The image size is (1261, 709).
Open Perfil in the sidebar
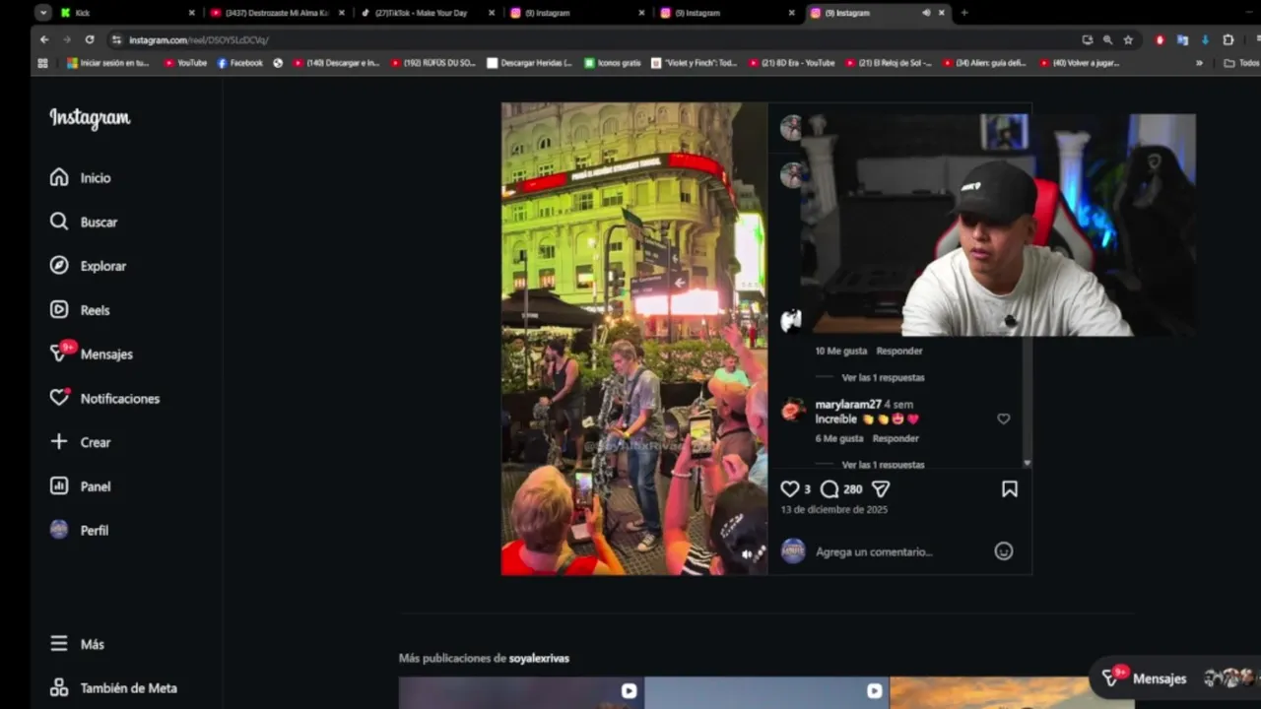[x=80, y=530]
